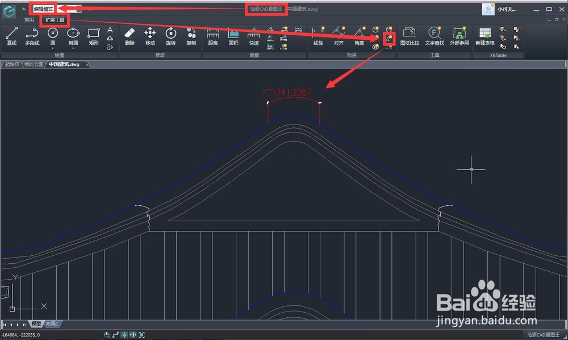Image resolution: width=568 pixels, height=340 pixels.
Task: Expand the 椭圆 ellipse options arrow
Action: [x=73, y=48]
